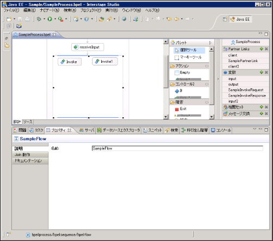Image resolution: width=273 pixels, height=241 pixels.
Task: Open the Run button dropdown arrow
Action: 55,19
